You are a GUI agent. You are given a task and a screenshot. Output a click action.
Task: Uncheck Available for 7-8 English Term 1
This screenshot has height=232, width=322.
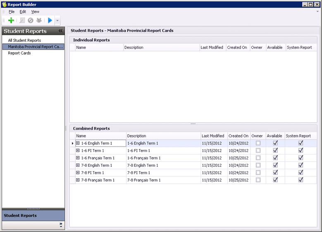click(x=275, y=165)
